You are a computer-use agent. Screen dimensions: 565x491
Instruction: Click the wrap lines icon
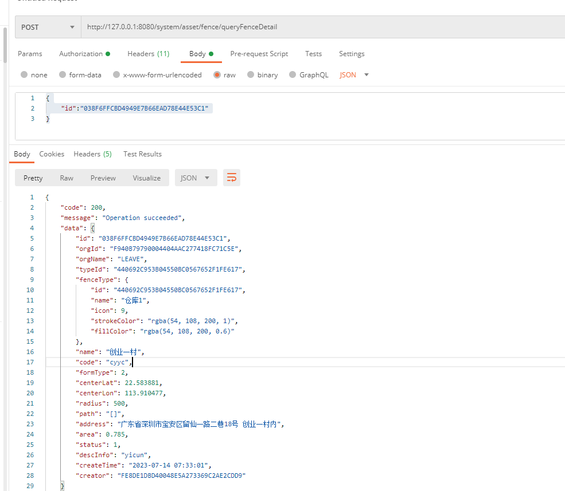pyautogui.click(x=232, y=178)
